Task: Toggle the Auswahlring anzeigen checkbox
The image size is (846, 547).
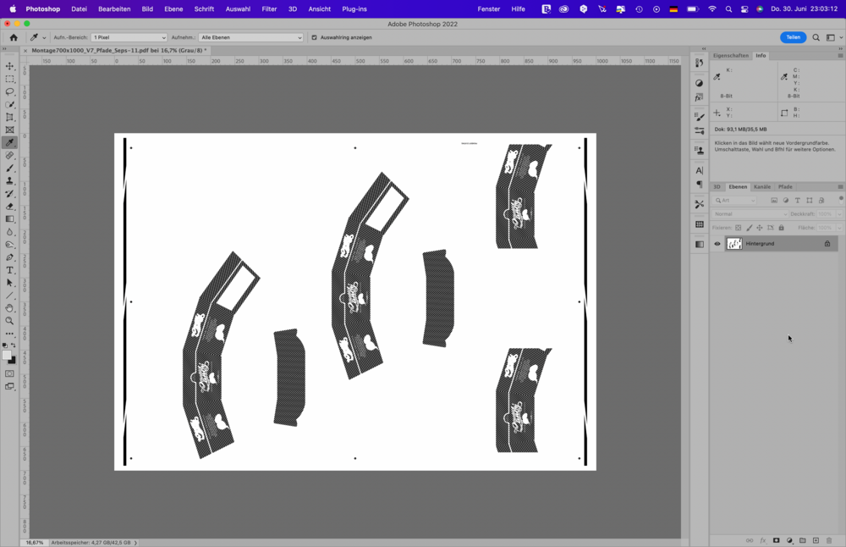Action: tap(314, 37)
